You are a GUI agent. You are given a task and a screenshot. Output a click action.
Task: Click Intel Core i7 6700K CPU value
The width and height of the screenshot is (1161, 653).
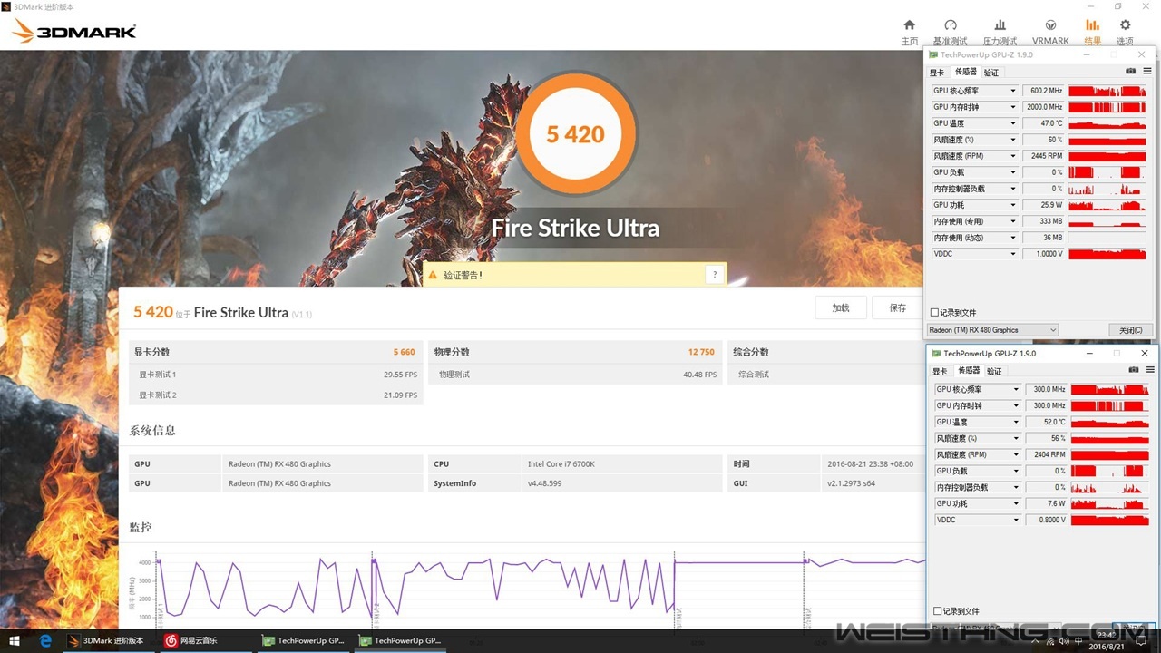click(561, 463)
